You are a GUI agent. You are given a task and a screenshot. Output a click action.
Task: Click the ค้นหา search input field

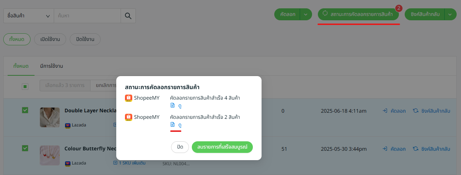click(x=87, y=16)
